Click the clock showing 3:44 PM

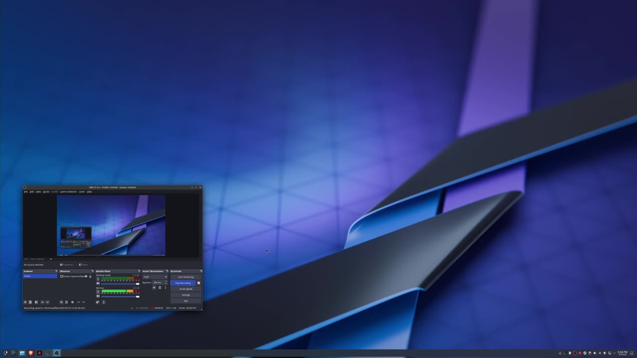(x=623, y=353)
